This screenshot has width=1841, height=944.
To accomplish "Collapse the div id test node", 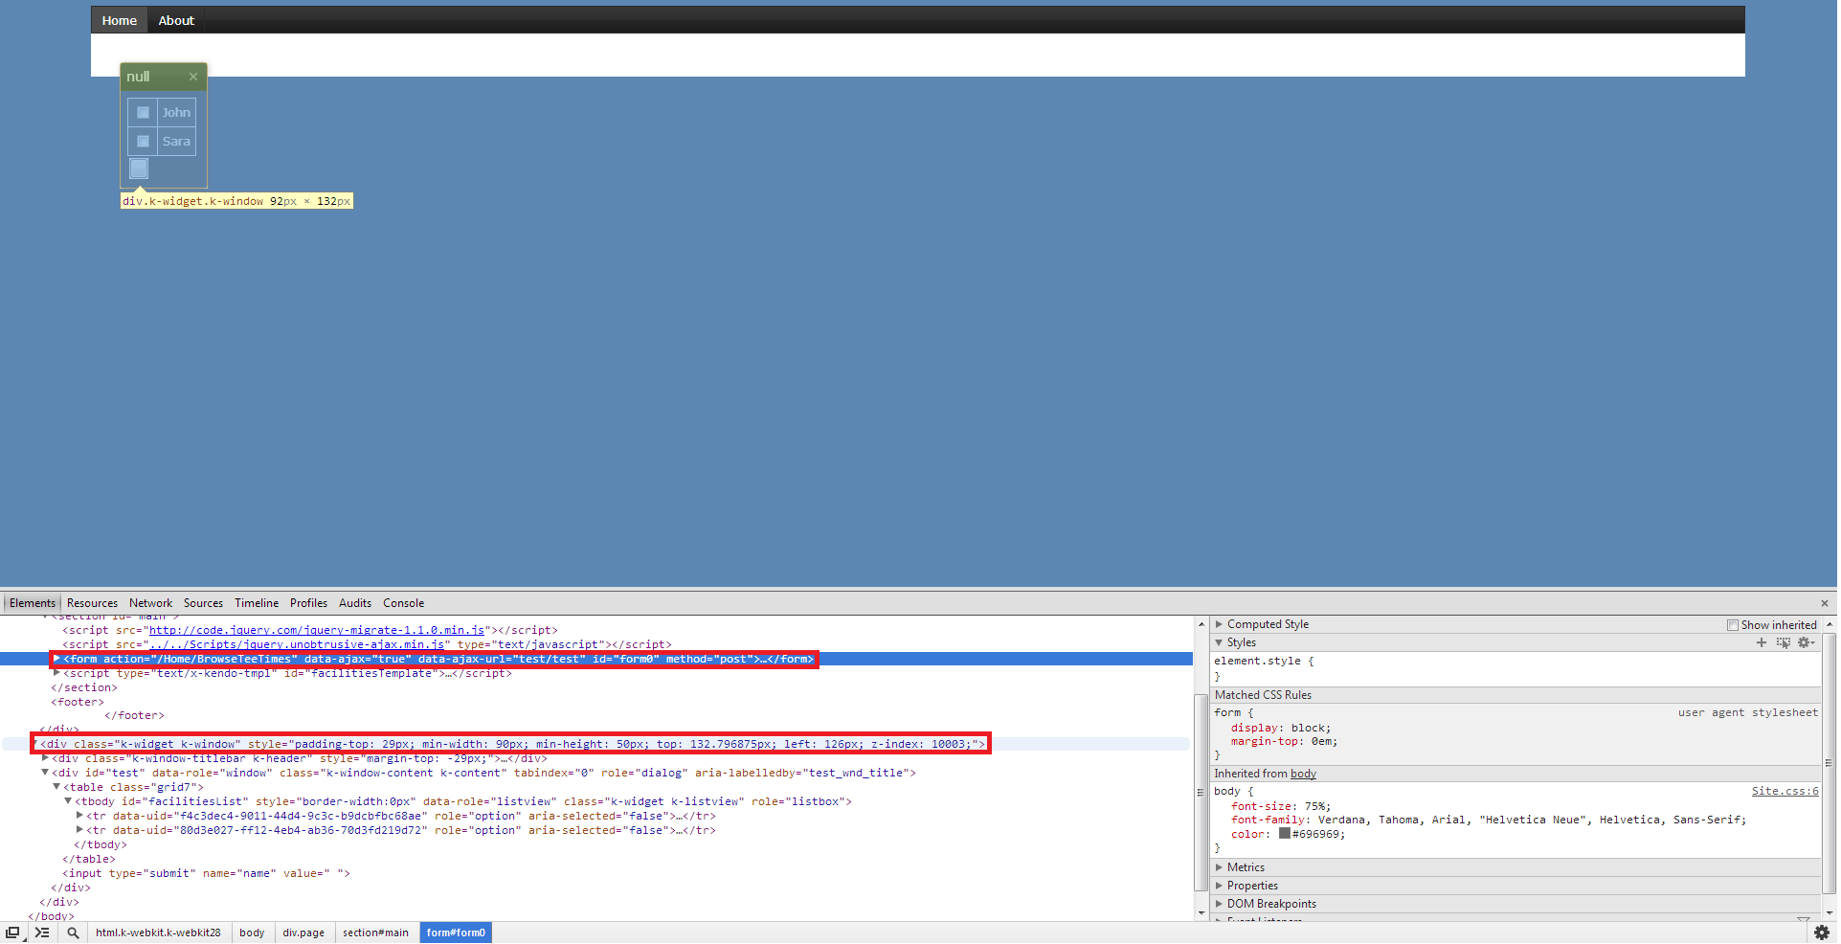I will pos(45,773).
